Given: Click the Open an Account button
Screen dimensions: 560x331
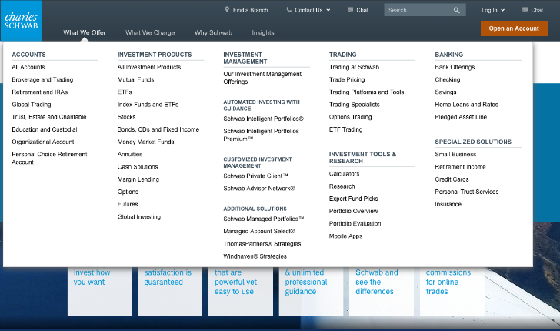Looking at the screenshot, I should pyautogui.click(x=514, y=28).
